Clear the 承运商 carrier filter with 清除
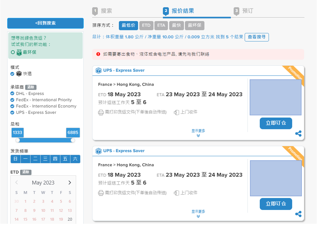 31,87
